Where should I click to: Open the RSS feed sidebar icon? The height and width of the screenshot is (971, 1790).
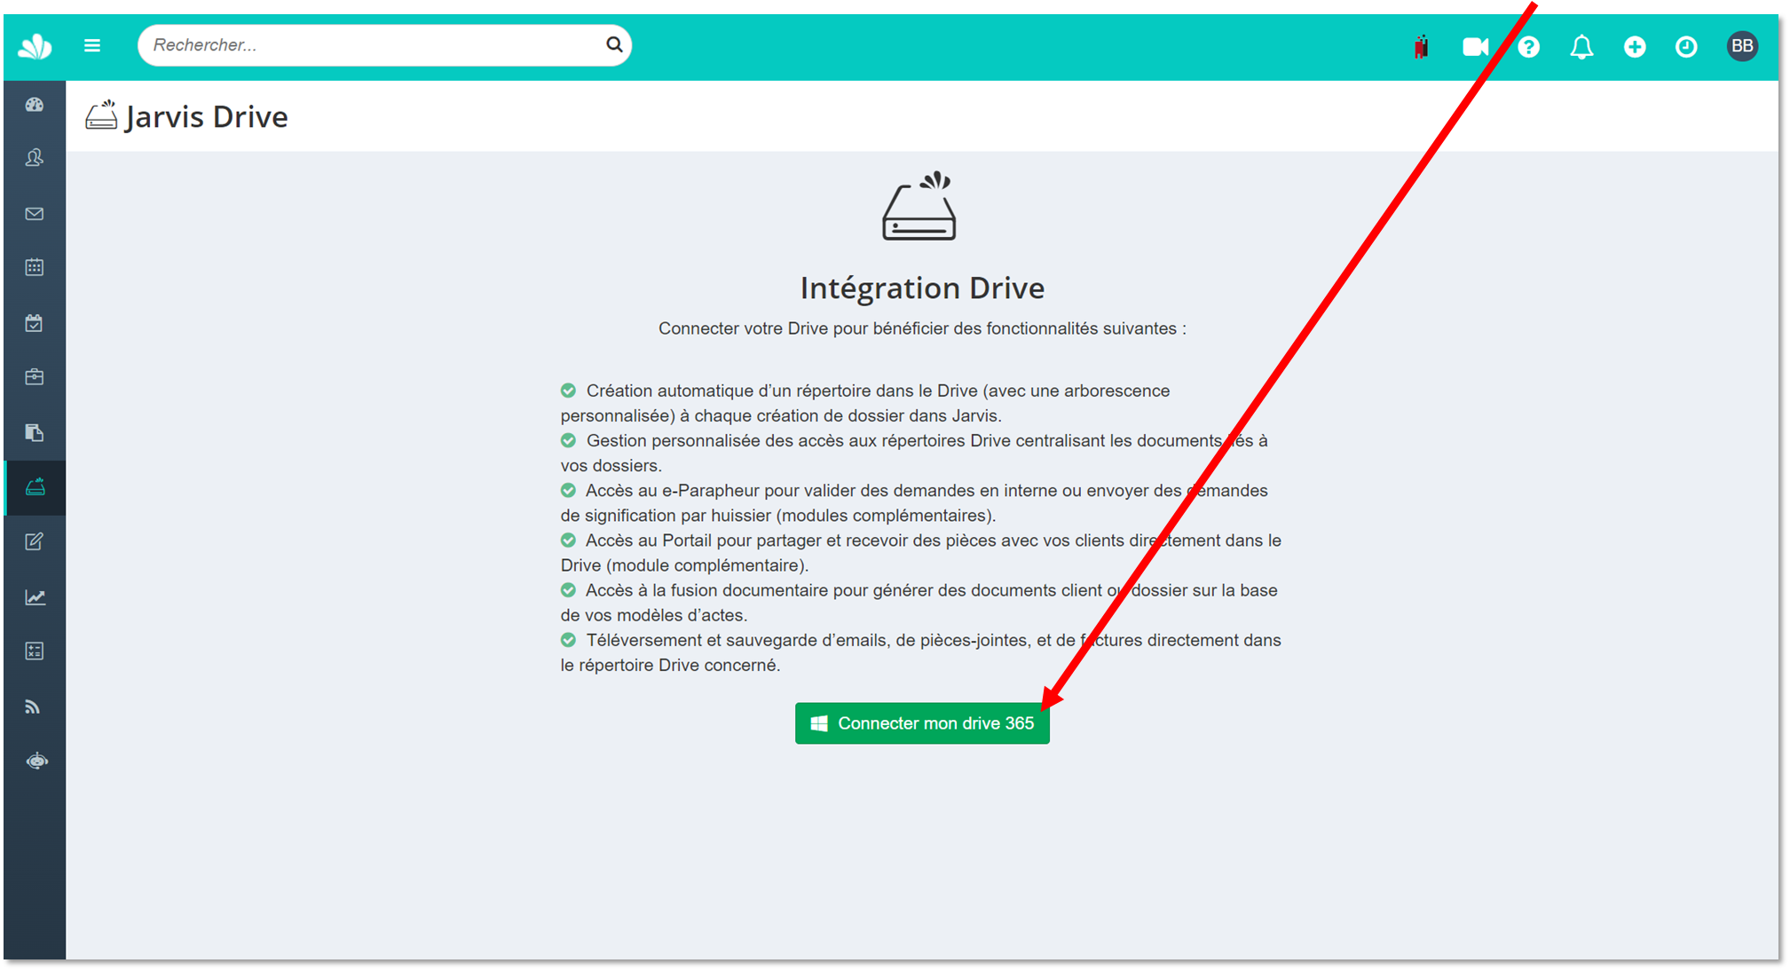coord(33,707)
